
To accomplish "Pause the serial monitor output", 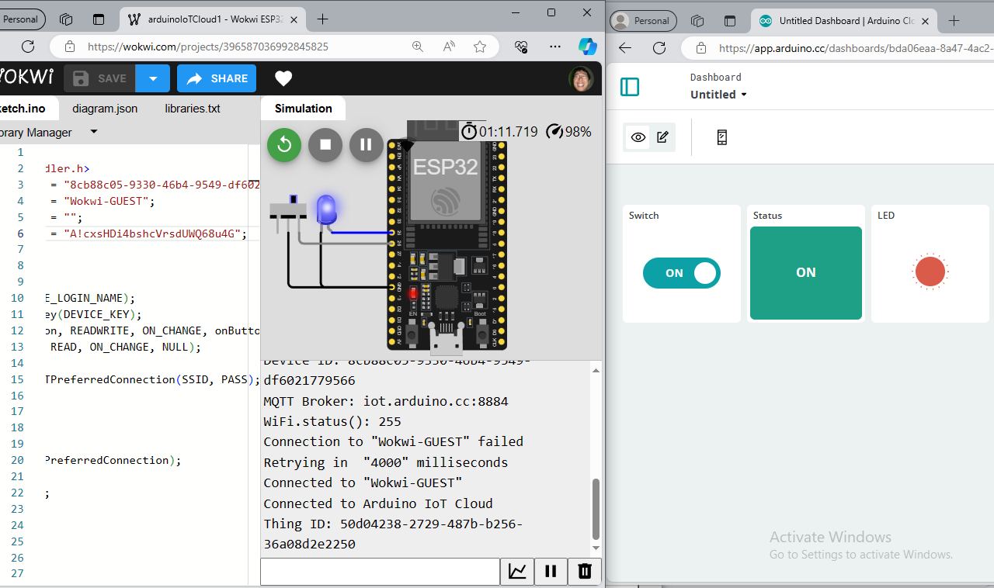I will pos(551,572).
